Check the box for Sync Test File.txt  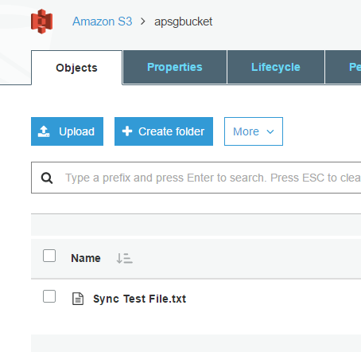pos(49,296)
